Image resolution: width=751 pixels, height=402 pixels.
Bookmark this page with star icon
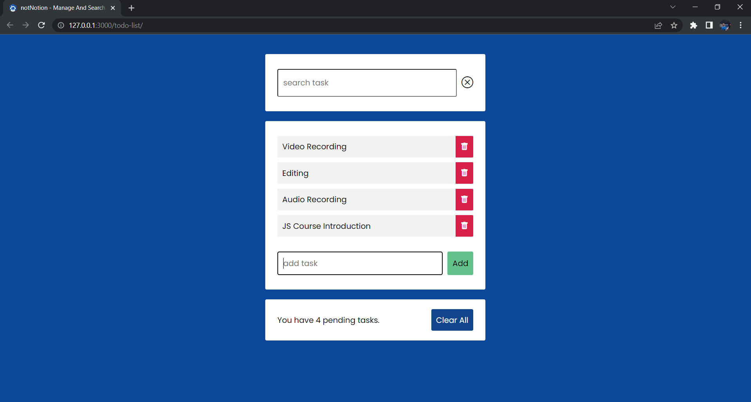pyautogui.click(x=674, y=25)
